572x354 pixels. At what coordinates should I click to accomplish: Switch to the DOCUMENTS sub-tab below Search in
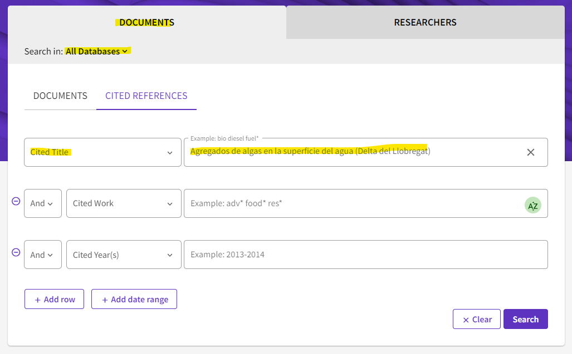pyautogui.click(x=60, y=96)
